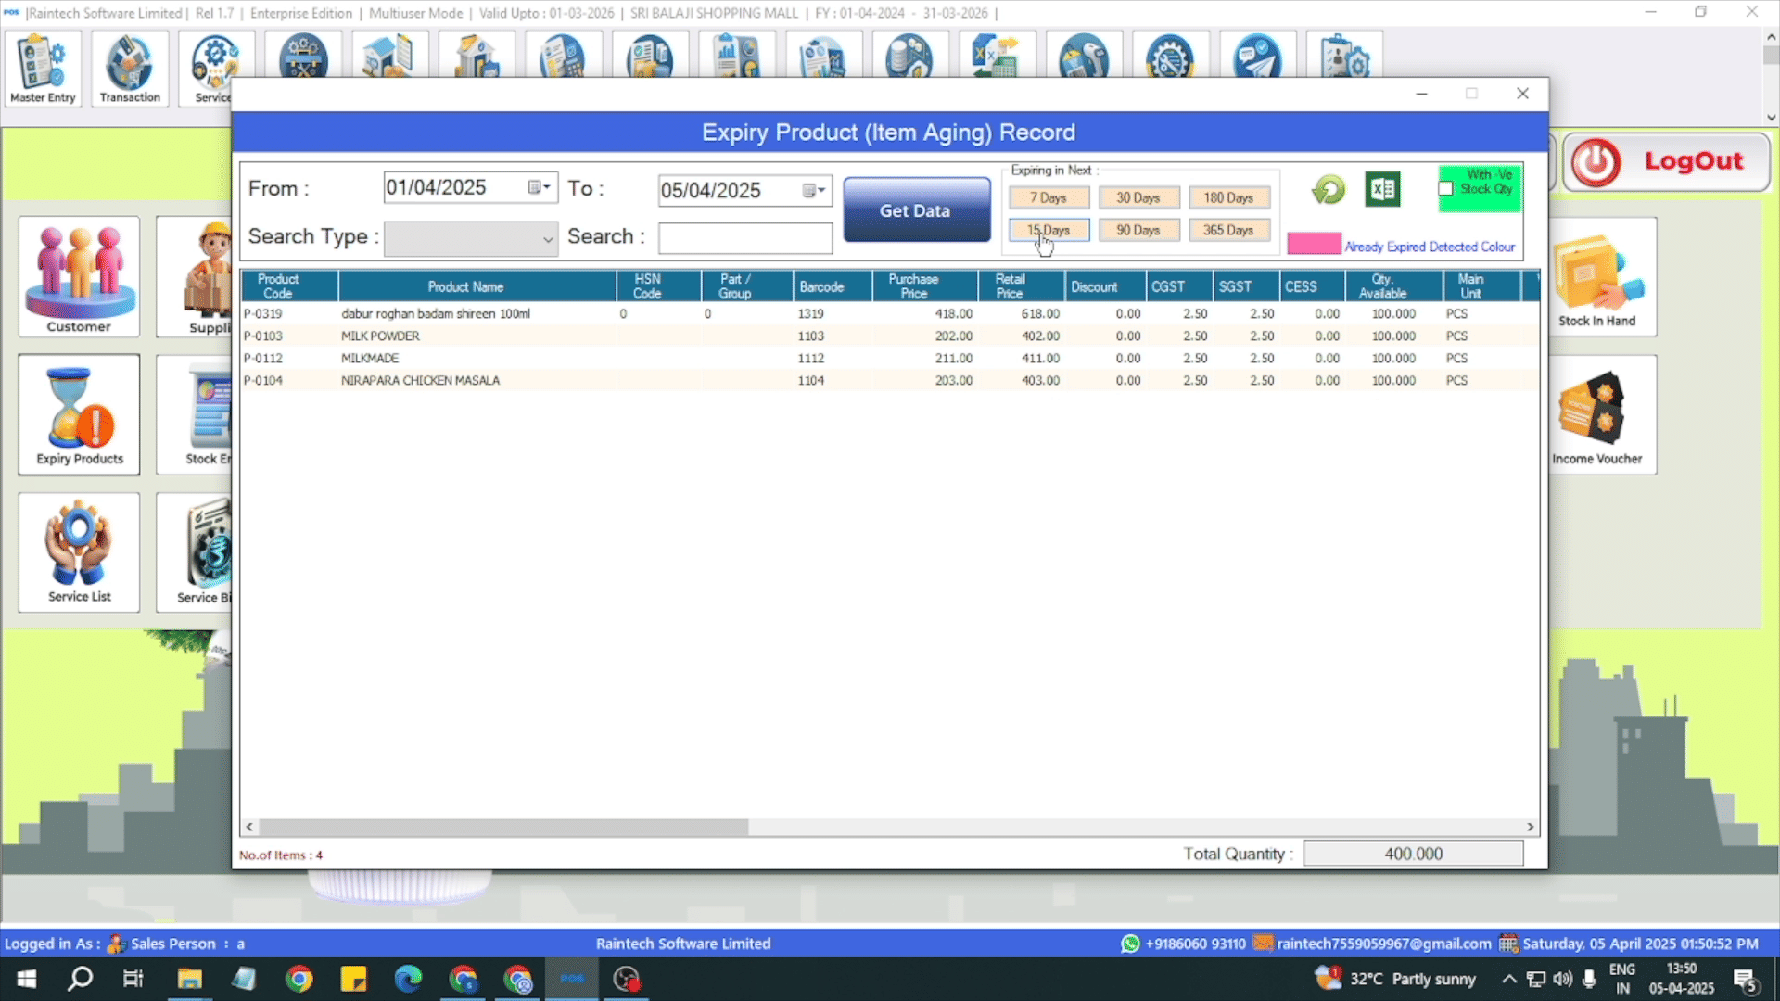Open the Transaction module
This screenshot has width=1780, height=1001.
coord(130,69)
